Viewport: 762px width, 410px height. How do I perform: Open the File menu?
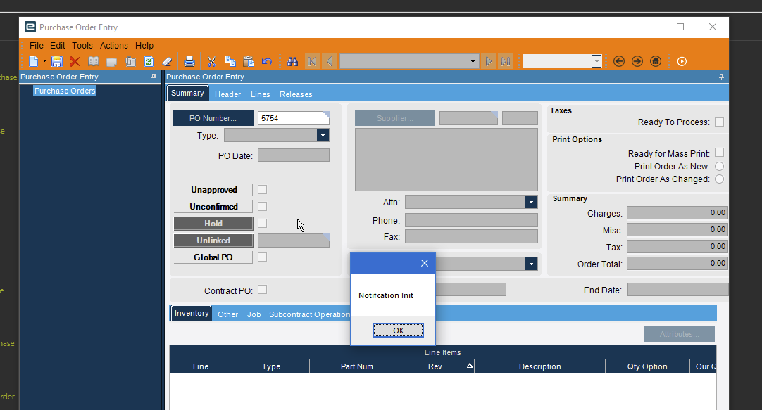click(37, 46)
